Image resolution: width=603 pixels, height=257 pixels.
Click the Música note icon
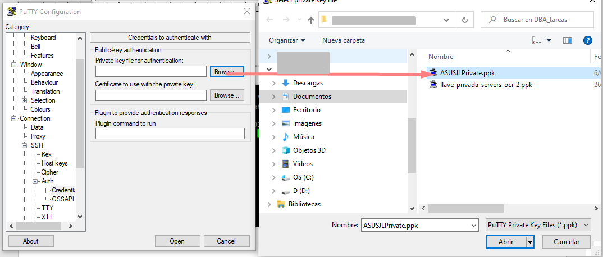(285, 137)
